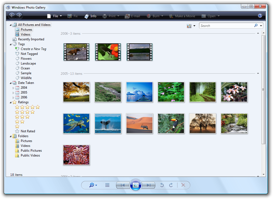
Task: Rotate the photo clockwise
Action: tap(171, 185)
